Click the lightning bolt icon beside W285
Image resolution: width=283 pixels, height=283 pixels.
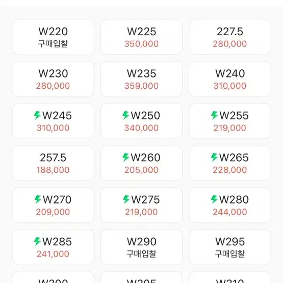click(37, 241)
